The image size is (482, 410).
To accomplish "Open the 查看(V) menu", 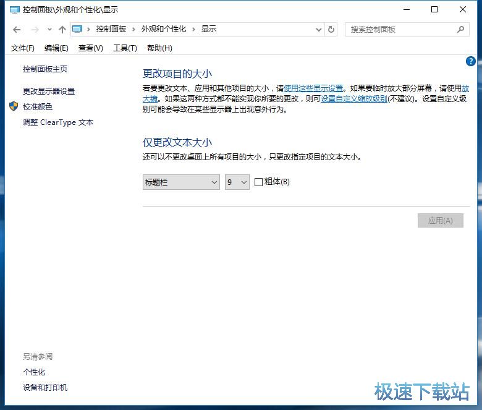I will pyautogui.click(x=90, y=48).
